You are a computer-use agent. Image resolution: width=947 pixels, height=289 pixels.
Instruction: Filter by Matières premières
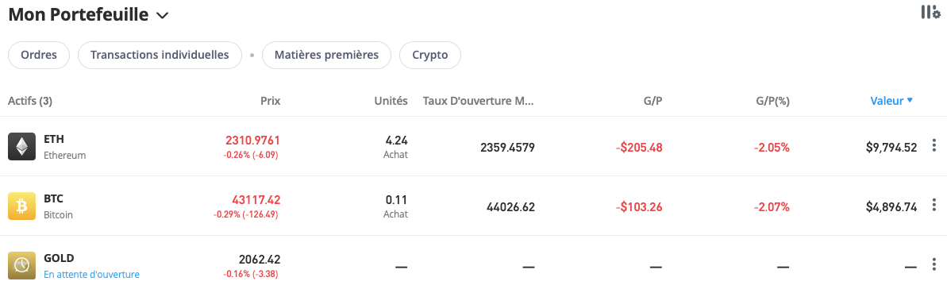pyautogui.click(x=327, y=55)
